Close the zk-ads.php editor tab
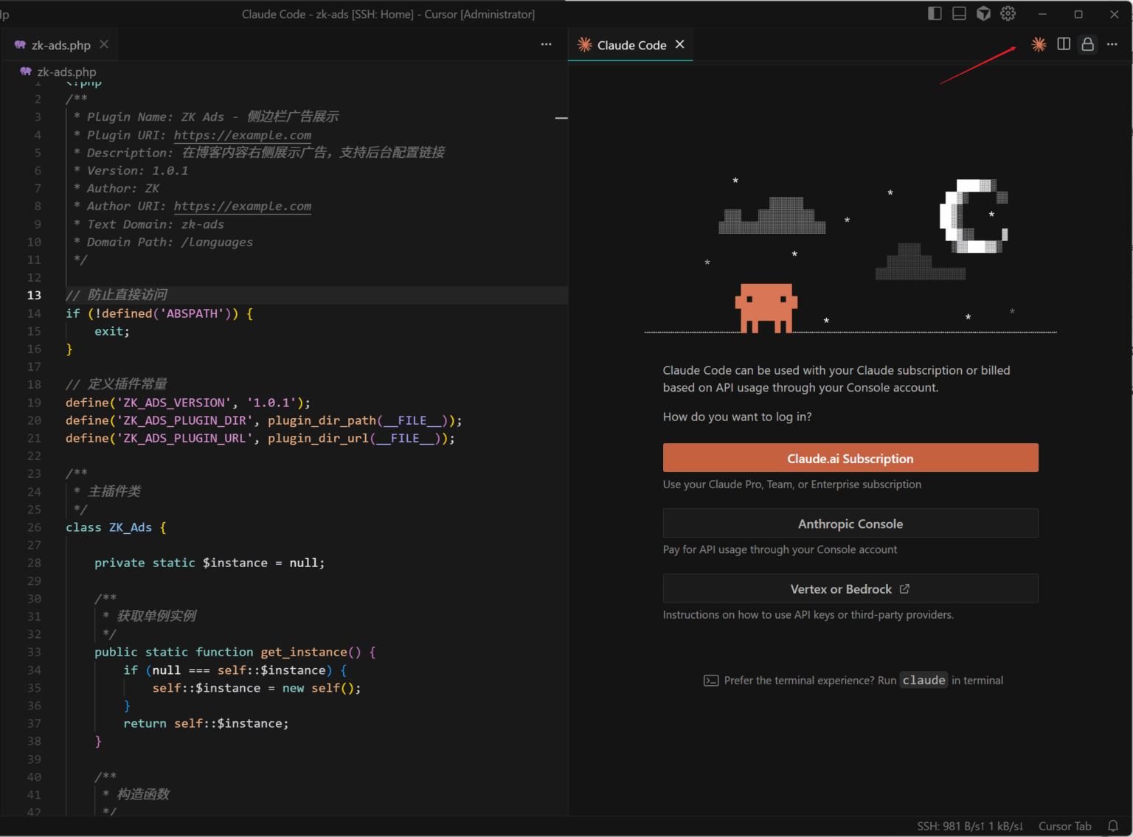Viewport: 1133px width, 837px height. (104, 44)
